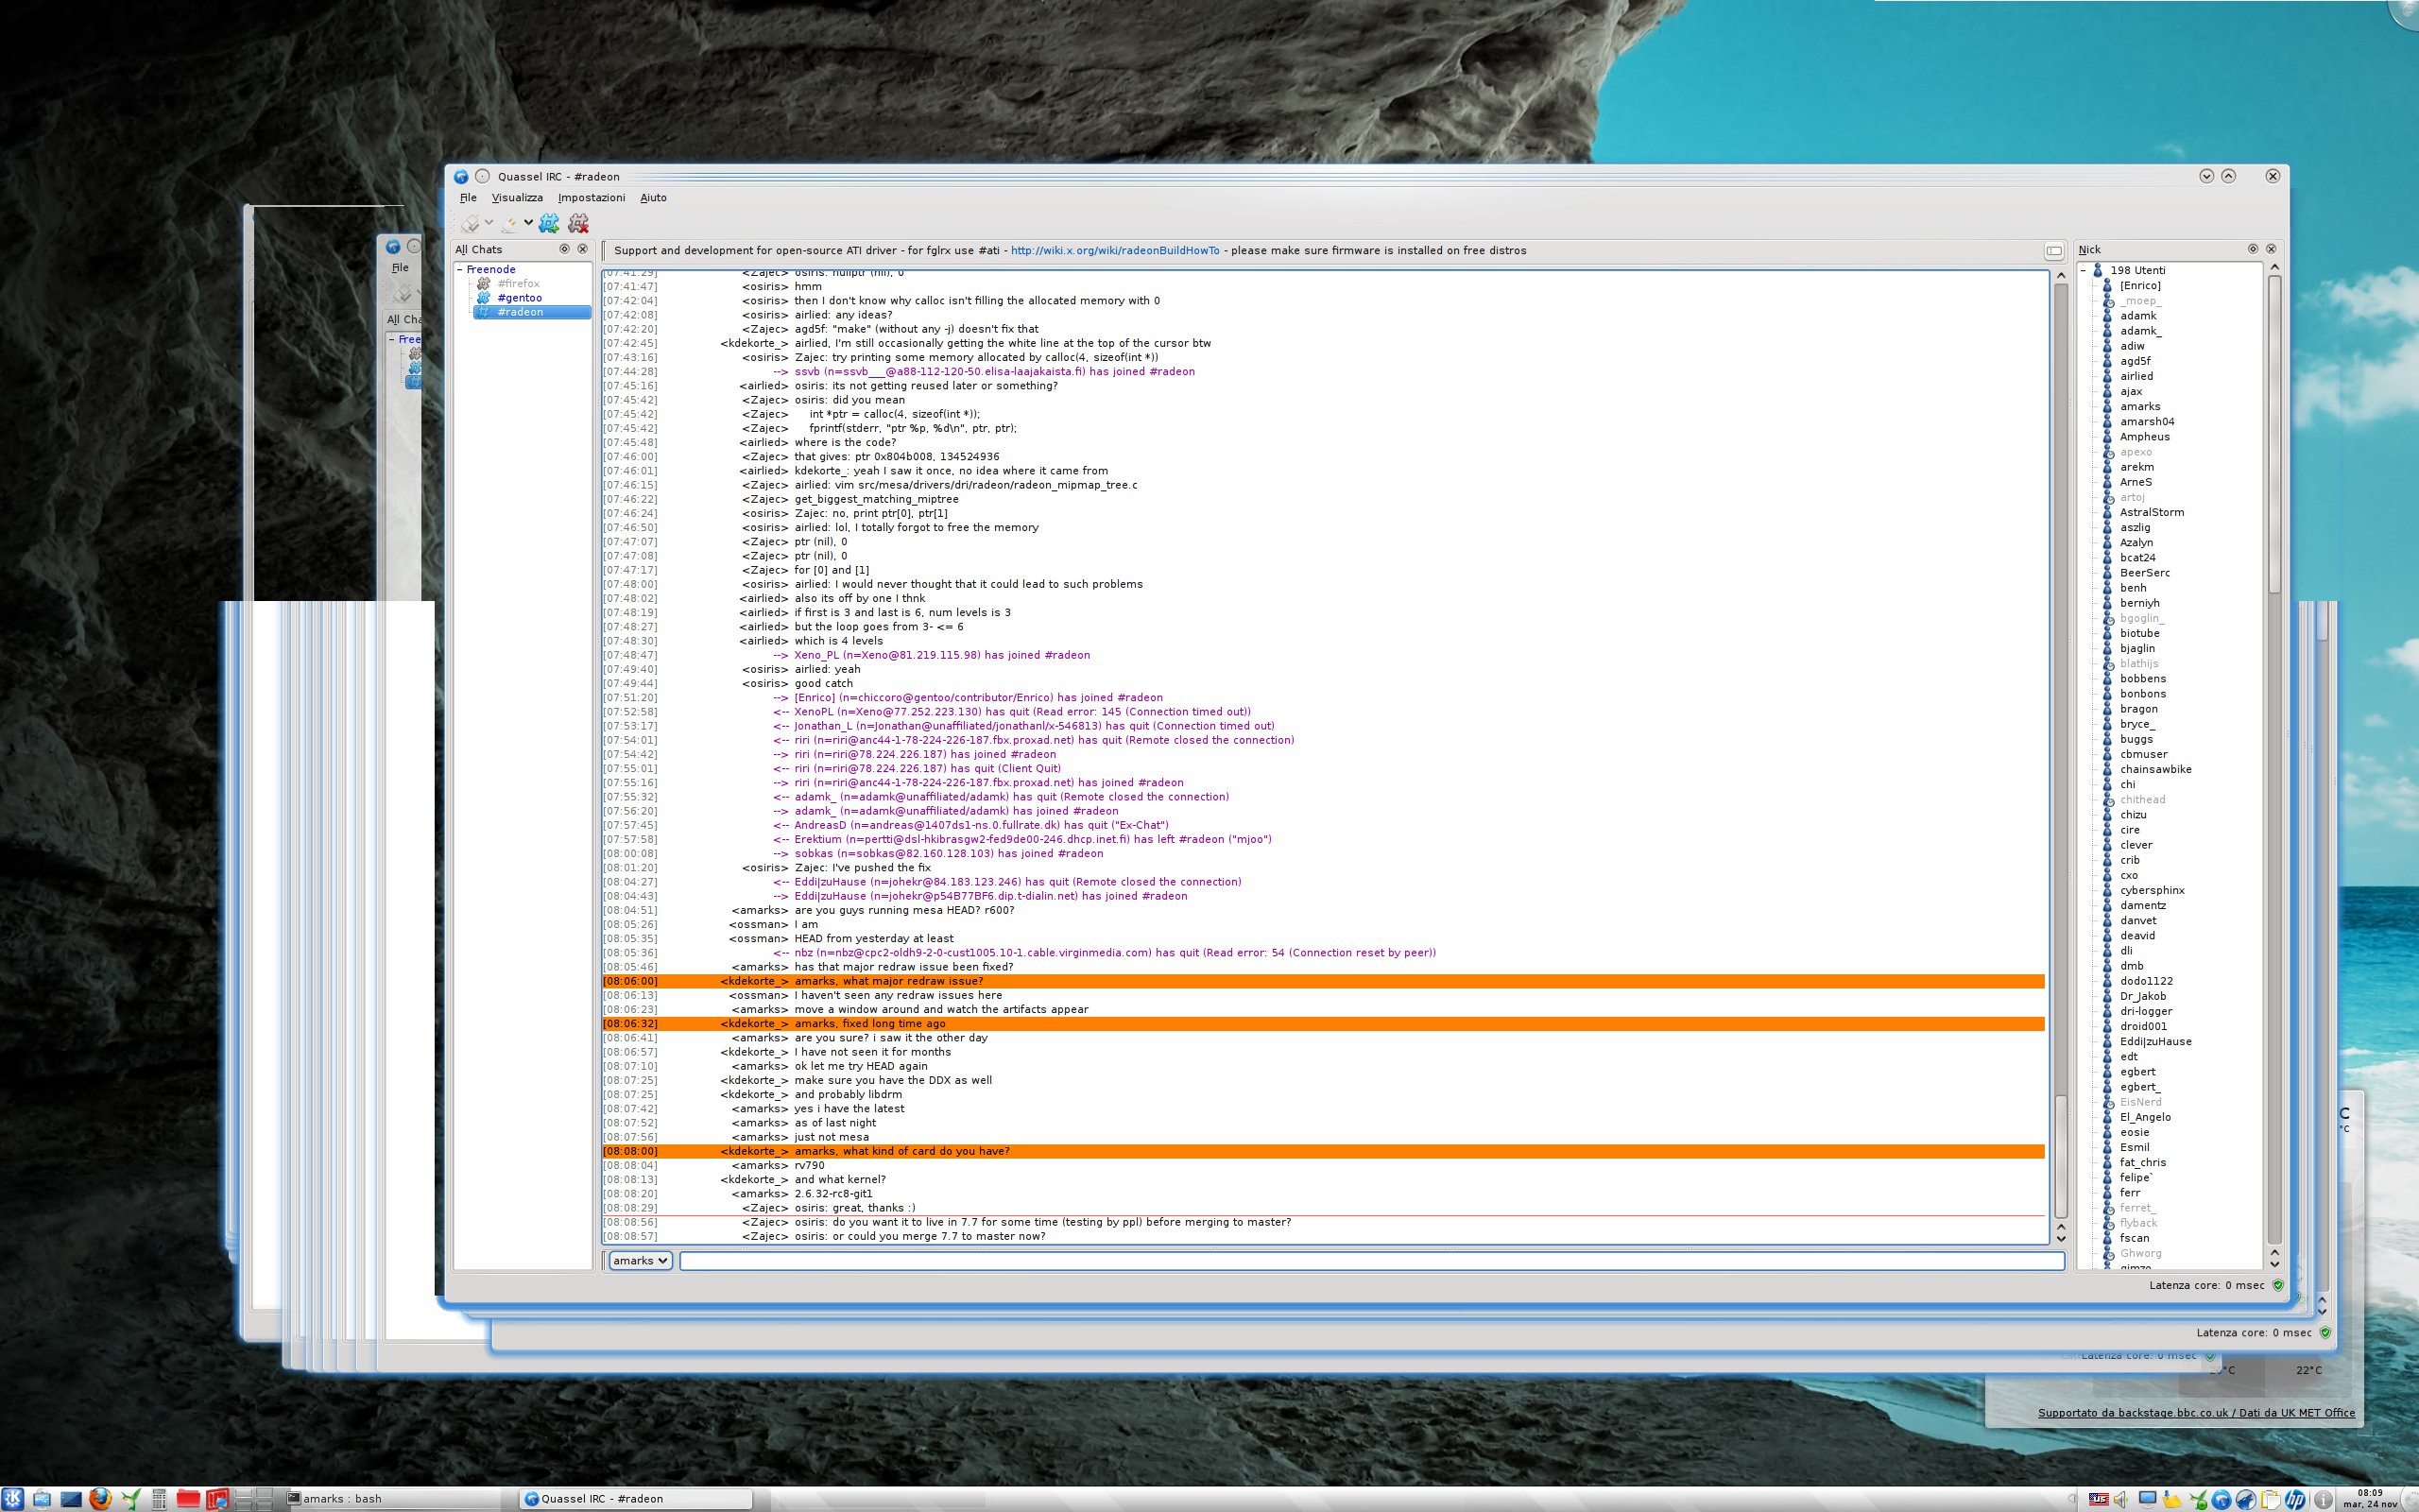Click the topic bar expand button

click(x=2053, y=251)
